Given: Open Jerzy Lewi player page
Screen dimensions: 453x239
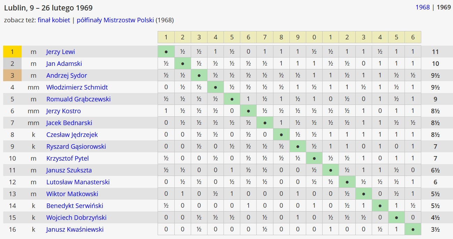Looking at the screenshot, I should pyautogui.click(x=61, y=52).
